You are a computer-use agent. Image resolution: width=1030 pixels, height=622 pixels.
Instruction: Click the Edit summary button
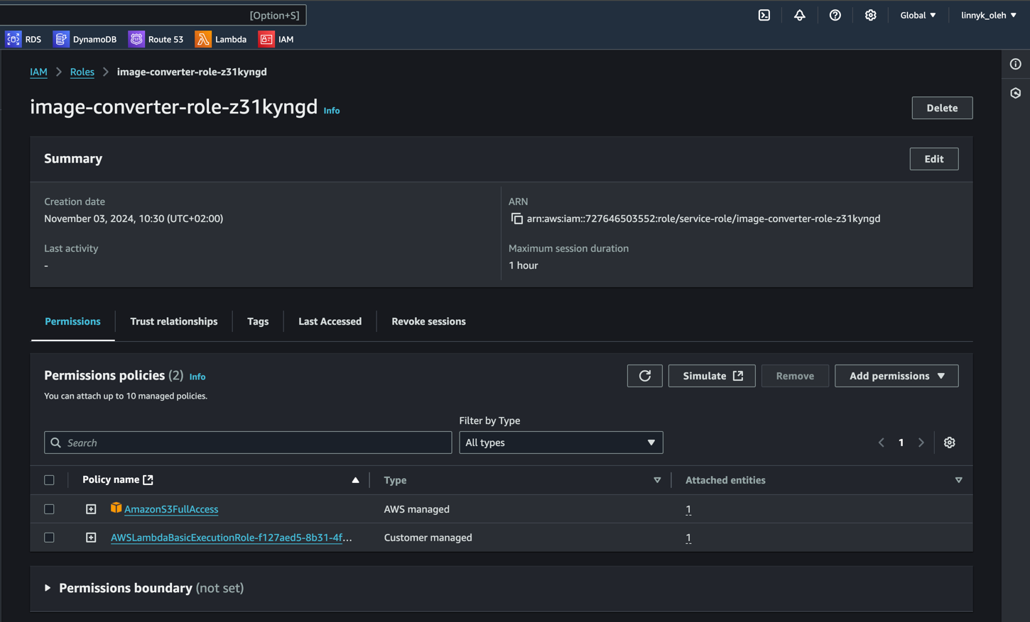click(x=934, y=159)
